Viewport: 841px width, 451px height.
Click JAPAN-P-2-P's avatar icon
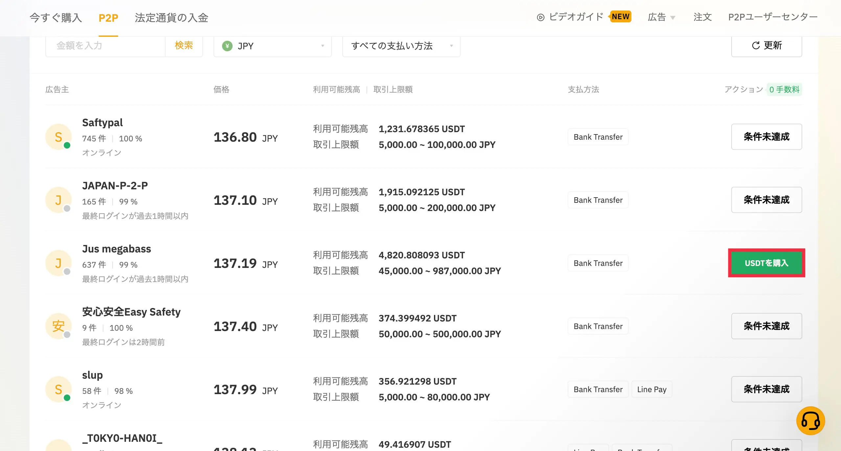tap(58, 200)
